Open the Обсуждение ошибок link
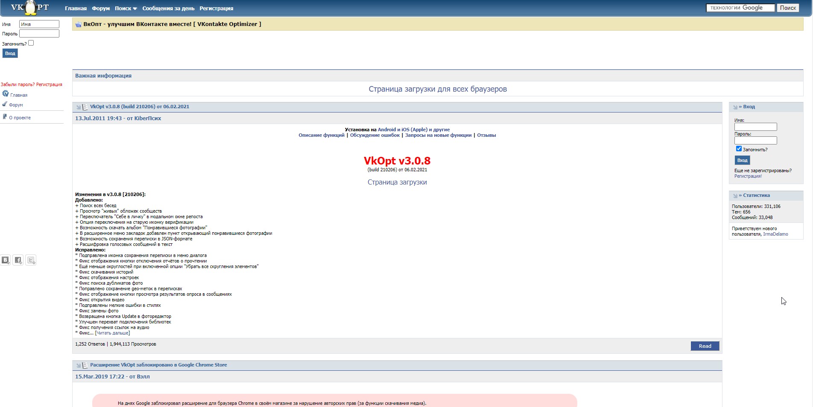This screenshot has height=407, width=813. pyautogui.click(x=375, y=135)
